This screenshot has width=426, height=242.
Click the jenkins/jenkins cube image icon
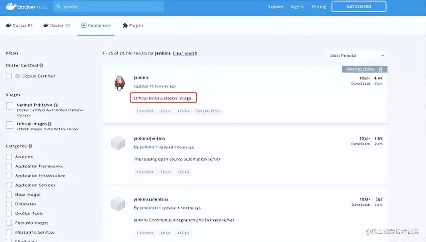[118, 143]
